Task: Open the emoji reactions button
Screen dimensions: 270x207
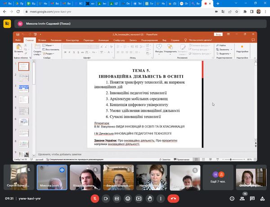Action: 128,198
